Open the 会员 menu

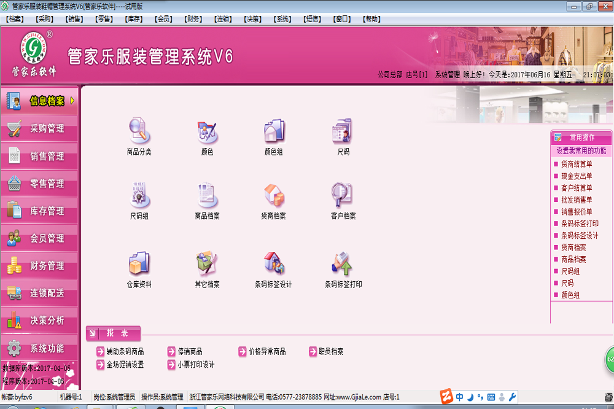[163, 19]
